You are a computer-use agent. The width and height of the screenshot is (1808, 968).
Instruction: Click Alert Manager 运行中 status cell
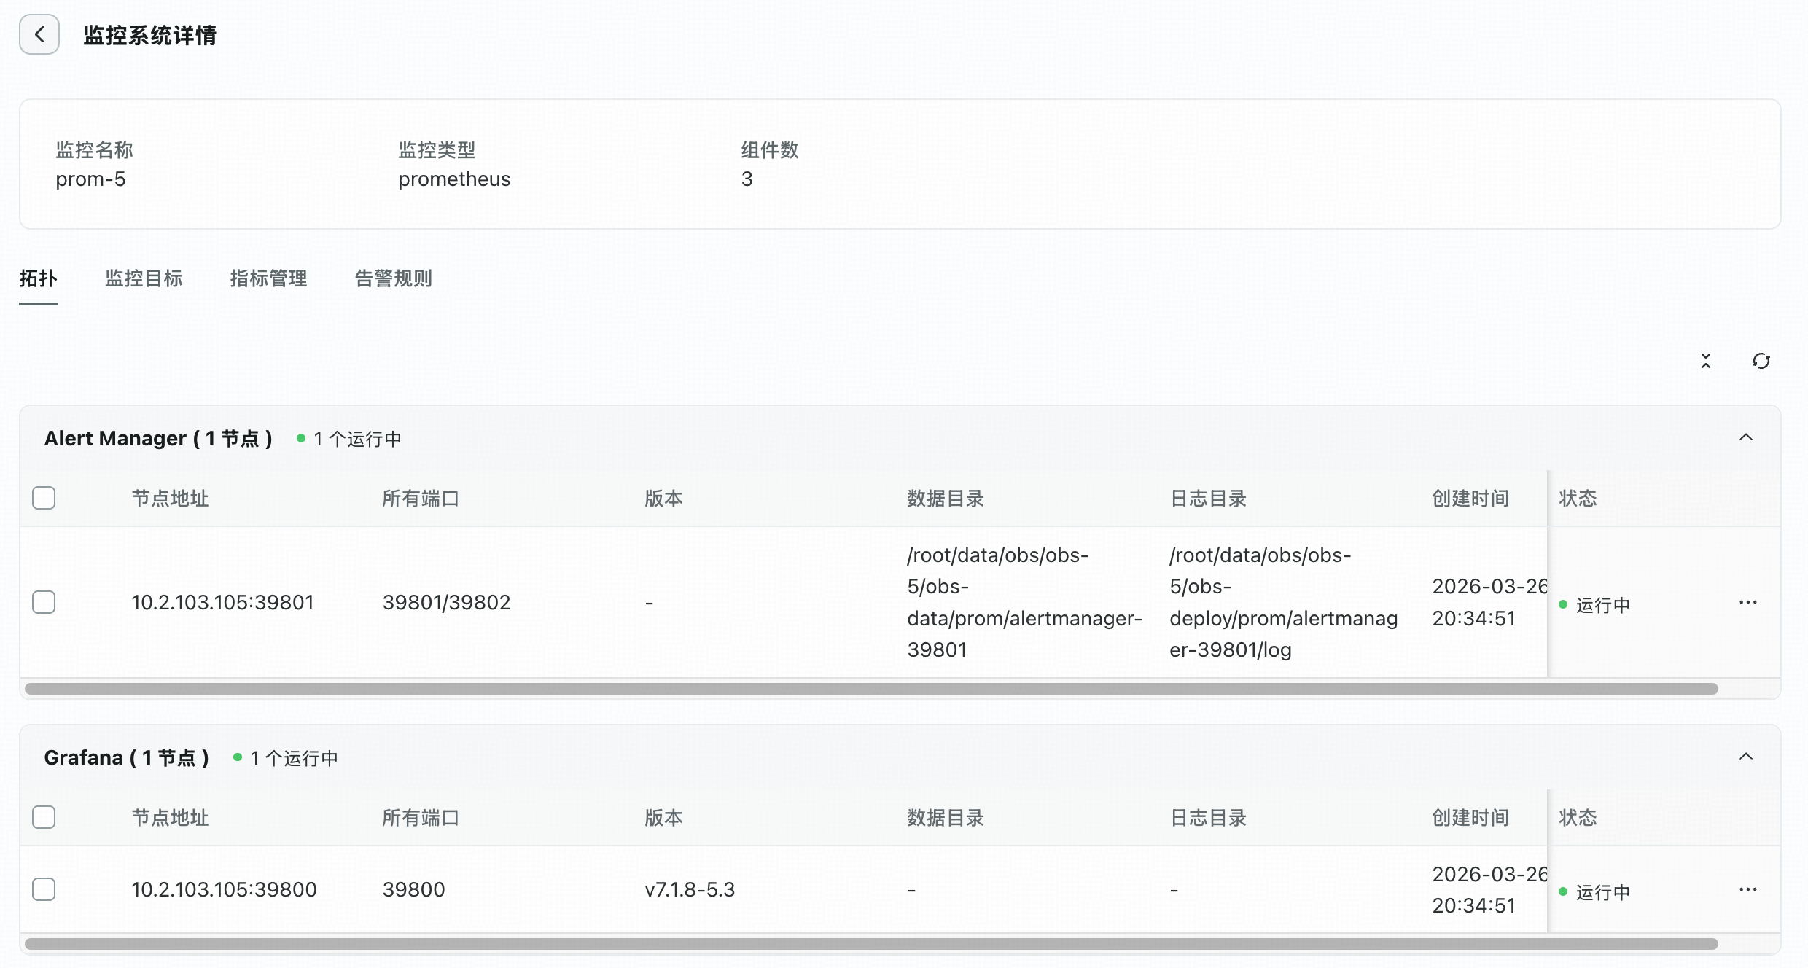click(x=1594, y=605)
